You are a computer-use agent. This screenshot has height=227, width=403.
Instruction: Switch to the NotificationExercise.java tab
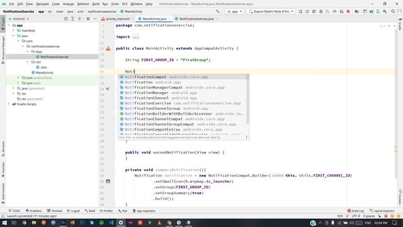tap(196, 19)
